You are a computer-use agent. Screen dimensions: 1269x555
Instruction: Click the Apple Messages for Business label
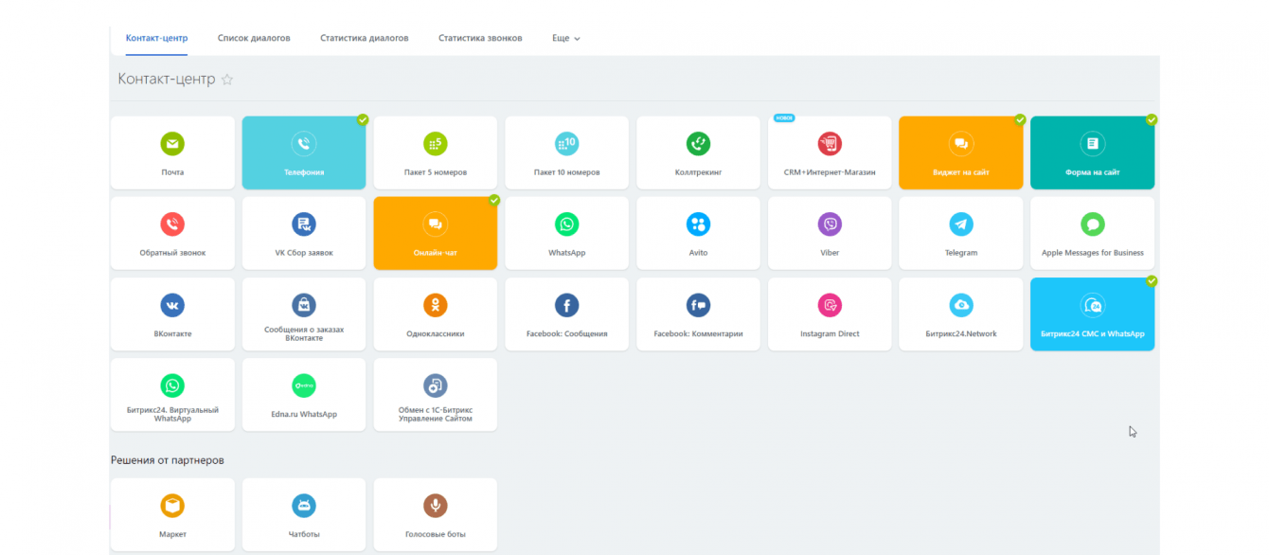[x=1093, y=253]
